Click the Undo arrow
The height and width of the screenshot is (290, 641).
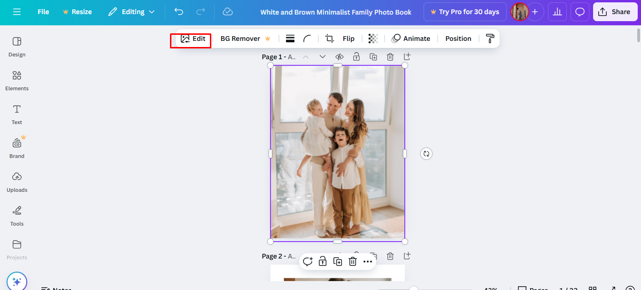click(x=178, y=12)
